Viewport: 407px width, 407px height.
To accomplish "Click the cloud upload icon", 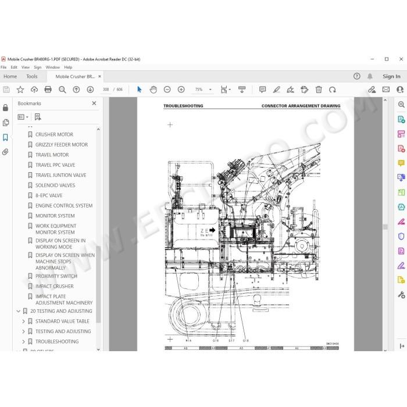I will coord(34,90).
